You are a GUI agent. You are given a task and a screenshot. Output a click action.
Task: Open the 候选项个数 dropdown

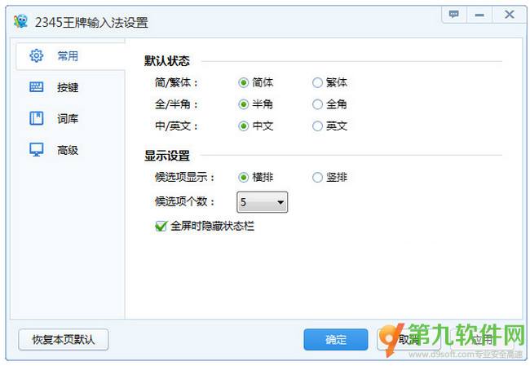[x=263, y=202]
